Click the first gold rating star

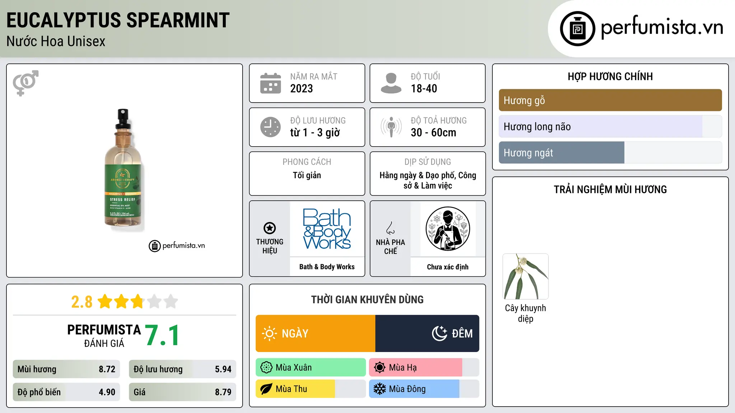point(105,302)
